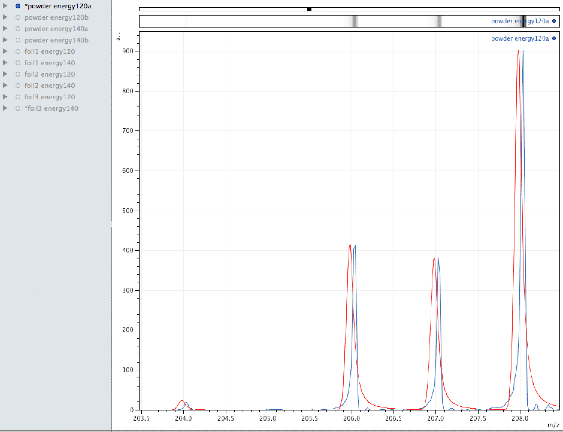
Task: Click the powder energy120a label in plot legend
Action: coord(520,38)
